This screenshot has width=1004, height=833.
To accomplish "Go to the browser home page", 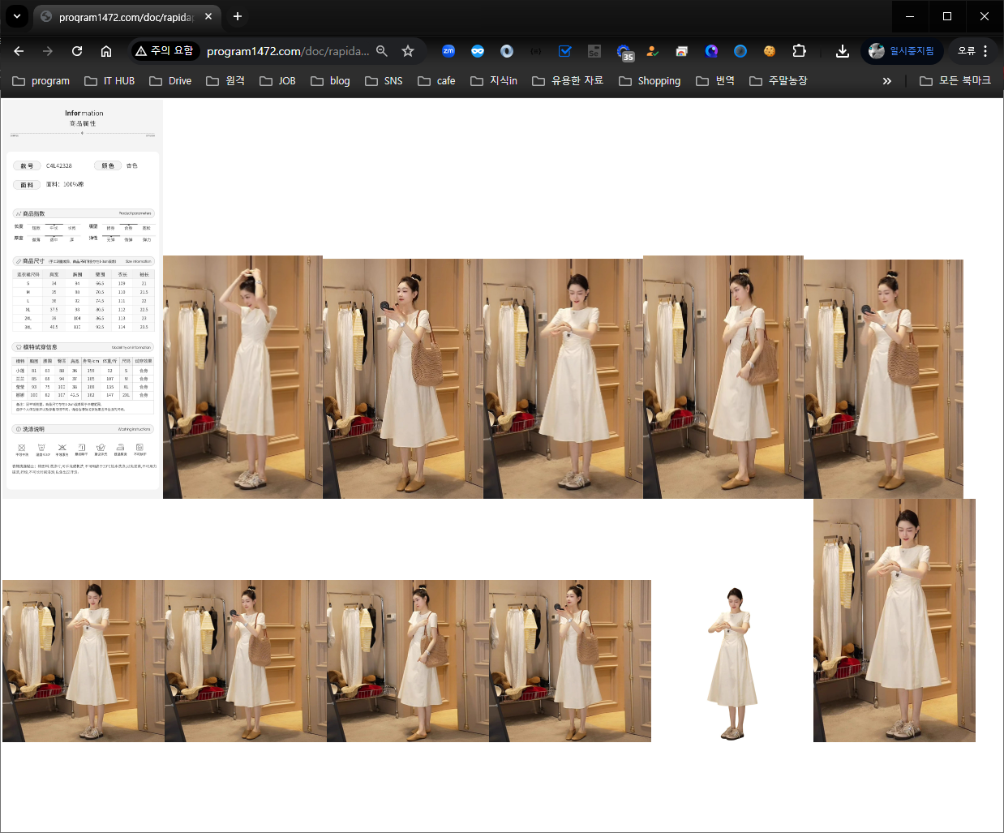I will tap(106, 51).
